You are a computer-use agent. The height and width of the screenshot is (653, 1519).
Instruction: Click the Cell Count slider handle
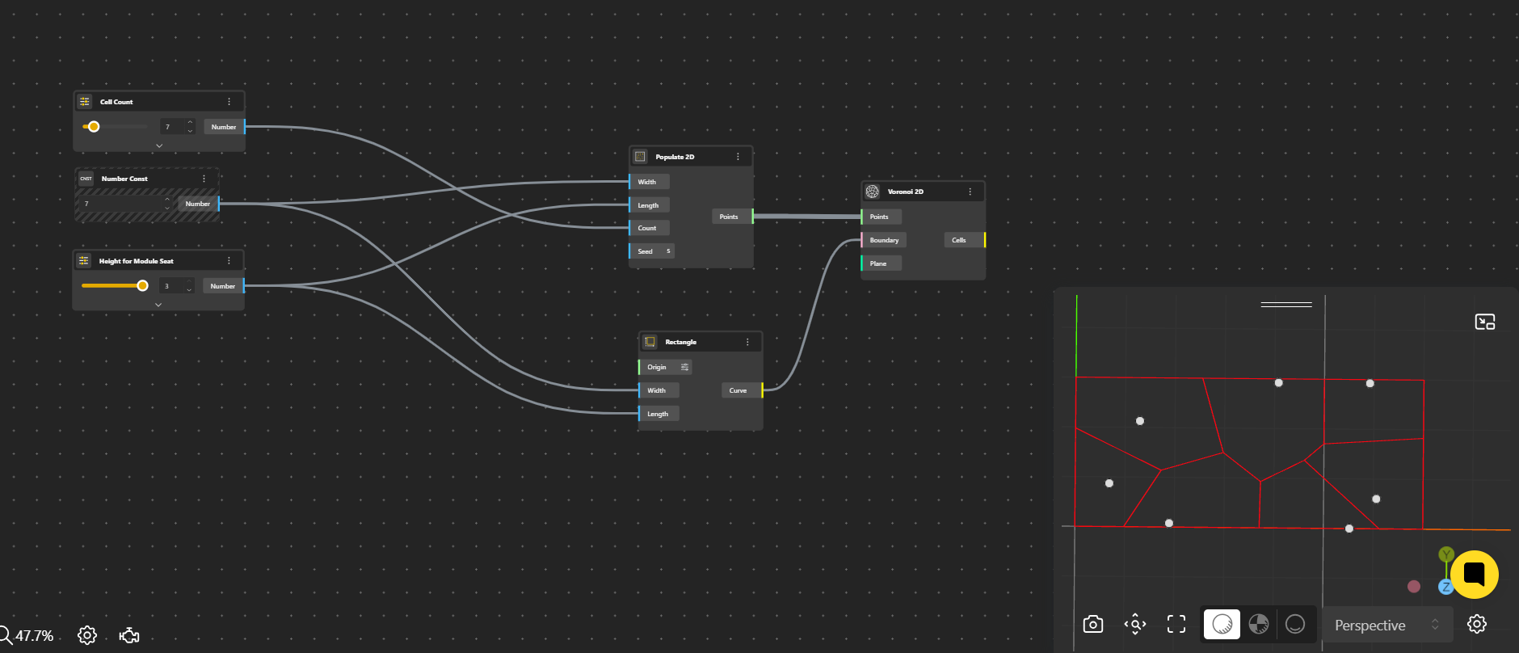94,127
